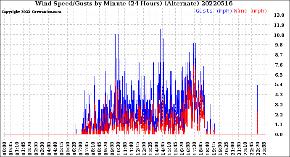
Task: Click the 16:55 time label
Action: pyautogui.click(x=188, y=149)
